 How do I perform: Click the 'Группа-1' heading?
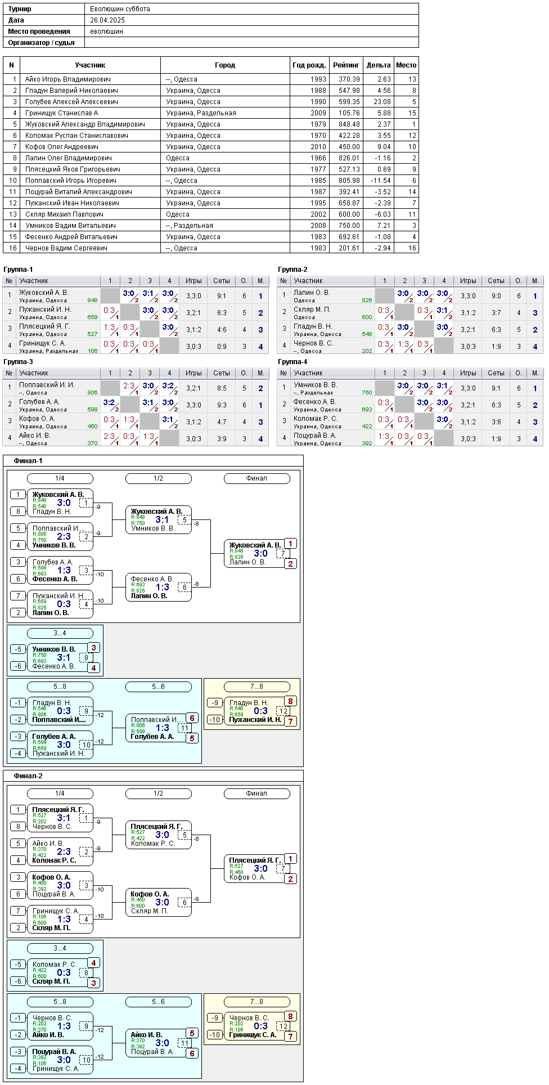click(x=18, y=270)
